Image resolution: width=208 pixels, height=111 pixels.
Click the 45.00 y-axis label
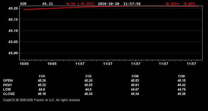[13, 53]
